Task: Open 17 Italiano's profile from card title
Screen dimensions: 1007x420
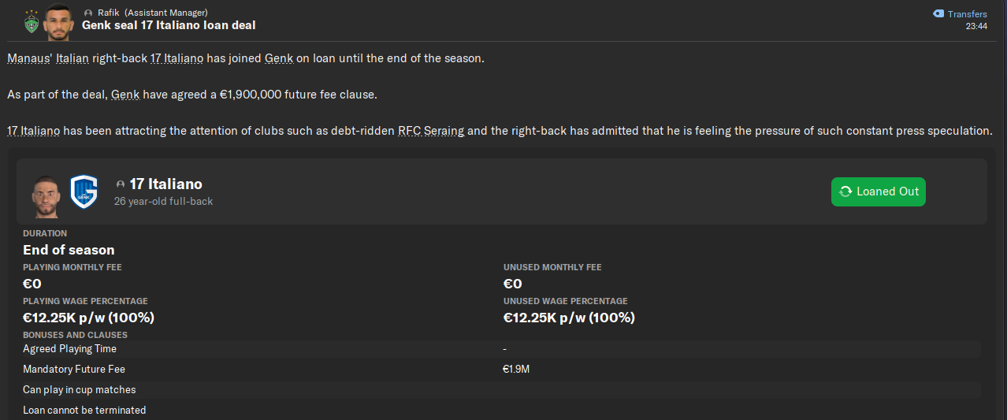Action: pos(165,184)
